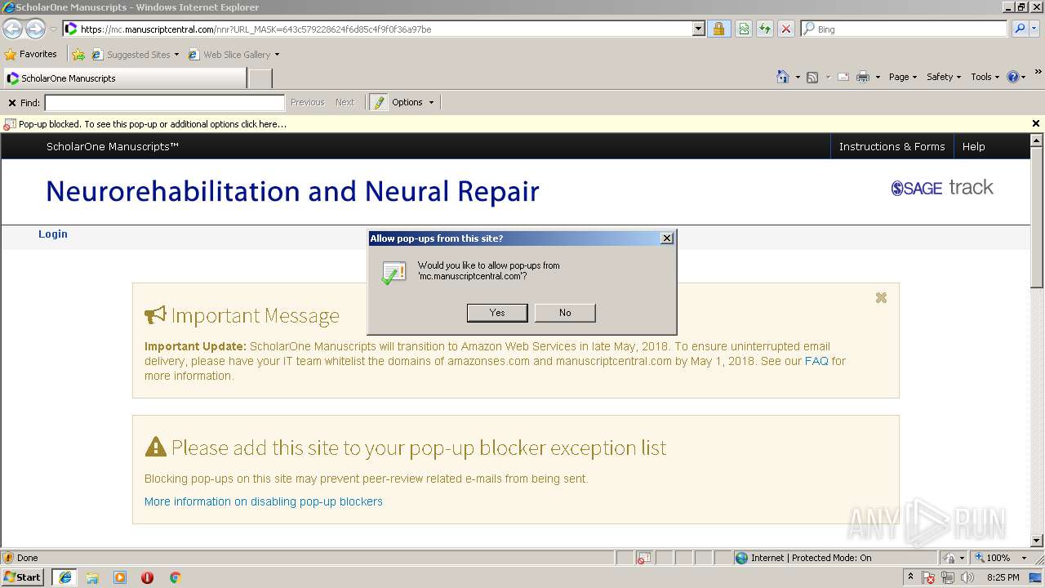Open Google Chrome from taskbar
This screenshot has height=588, width=1045.
pyautogui.click(x=175, y=577)
